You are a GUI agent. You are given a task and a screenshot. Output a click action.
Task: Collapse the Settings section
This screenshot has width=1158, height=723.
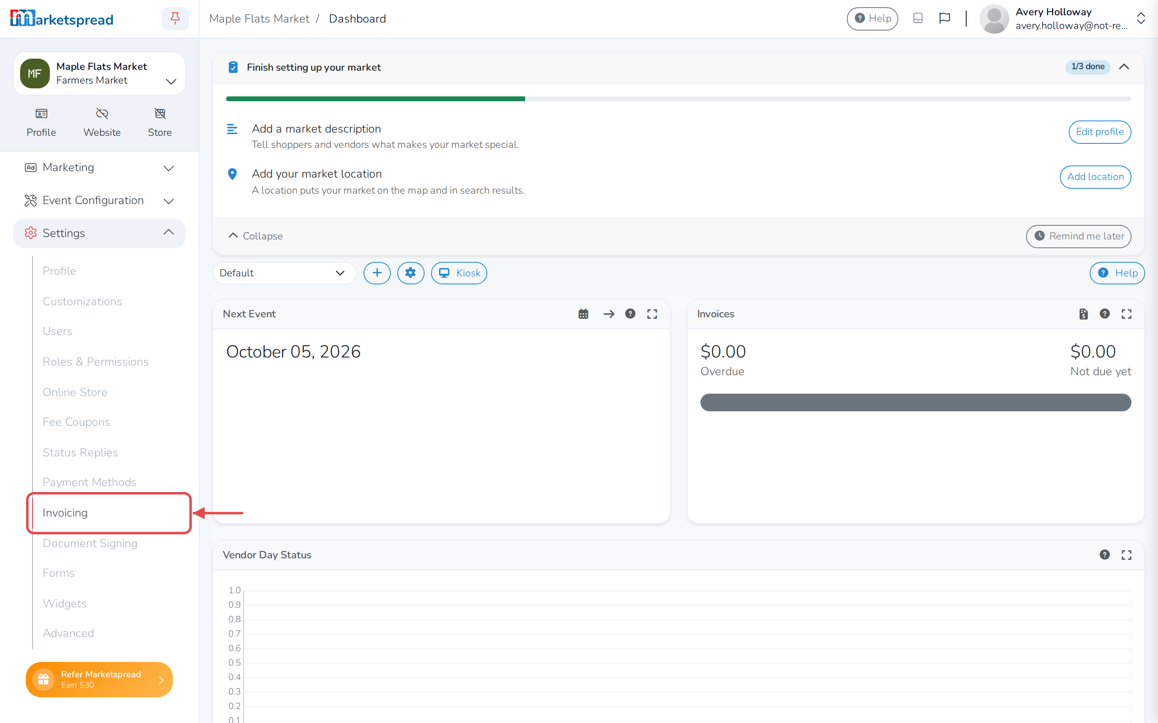pos(99,233)
